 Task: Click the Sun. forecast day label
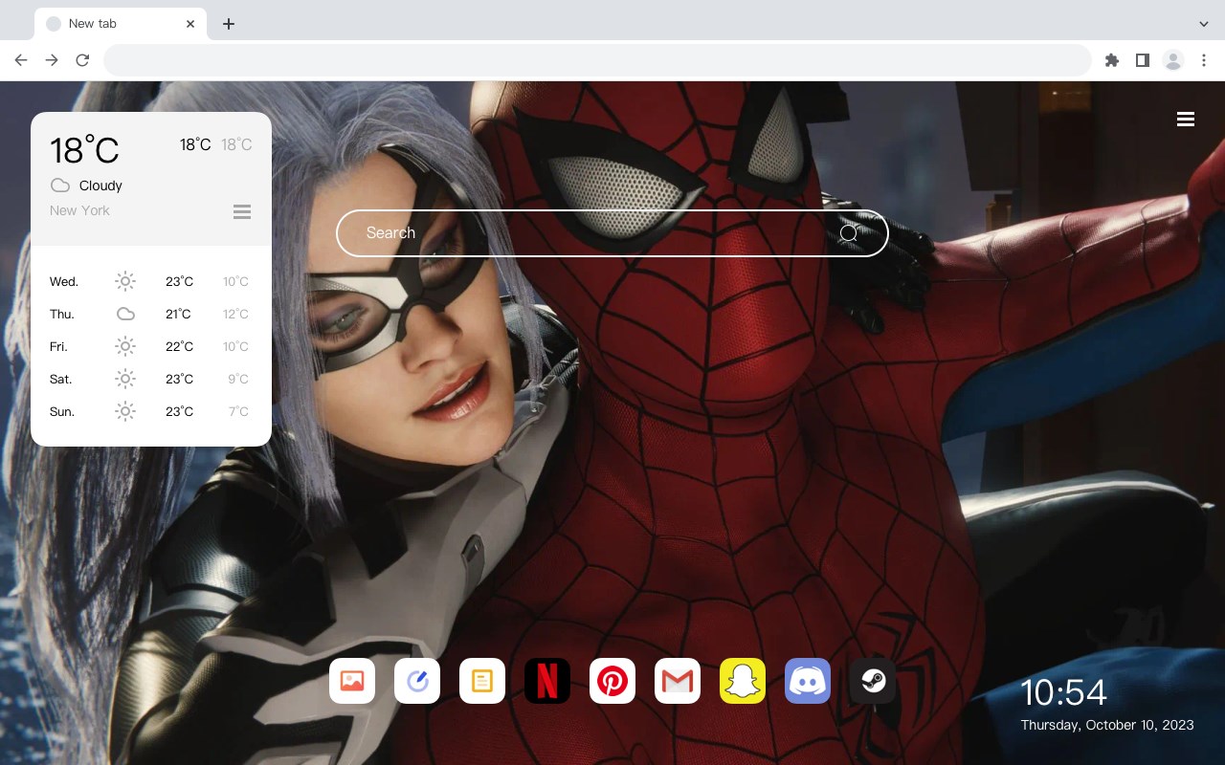[x=62, y=411]
